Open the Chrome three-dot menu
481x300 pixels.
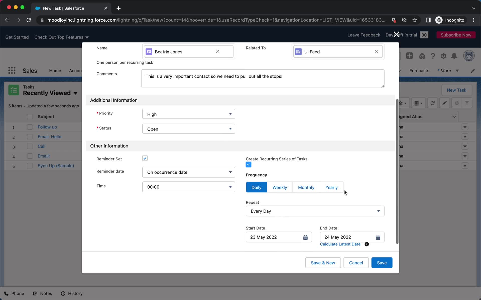click(x=473, y=20)
